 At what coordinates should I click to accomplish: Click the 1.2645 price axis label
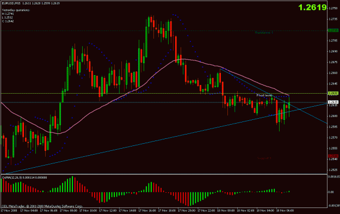point(333,83)
